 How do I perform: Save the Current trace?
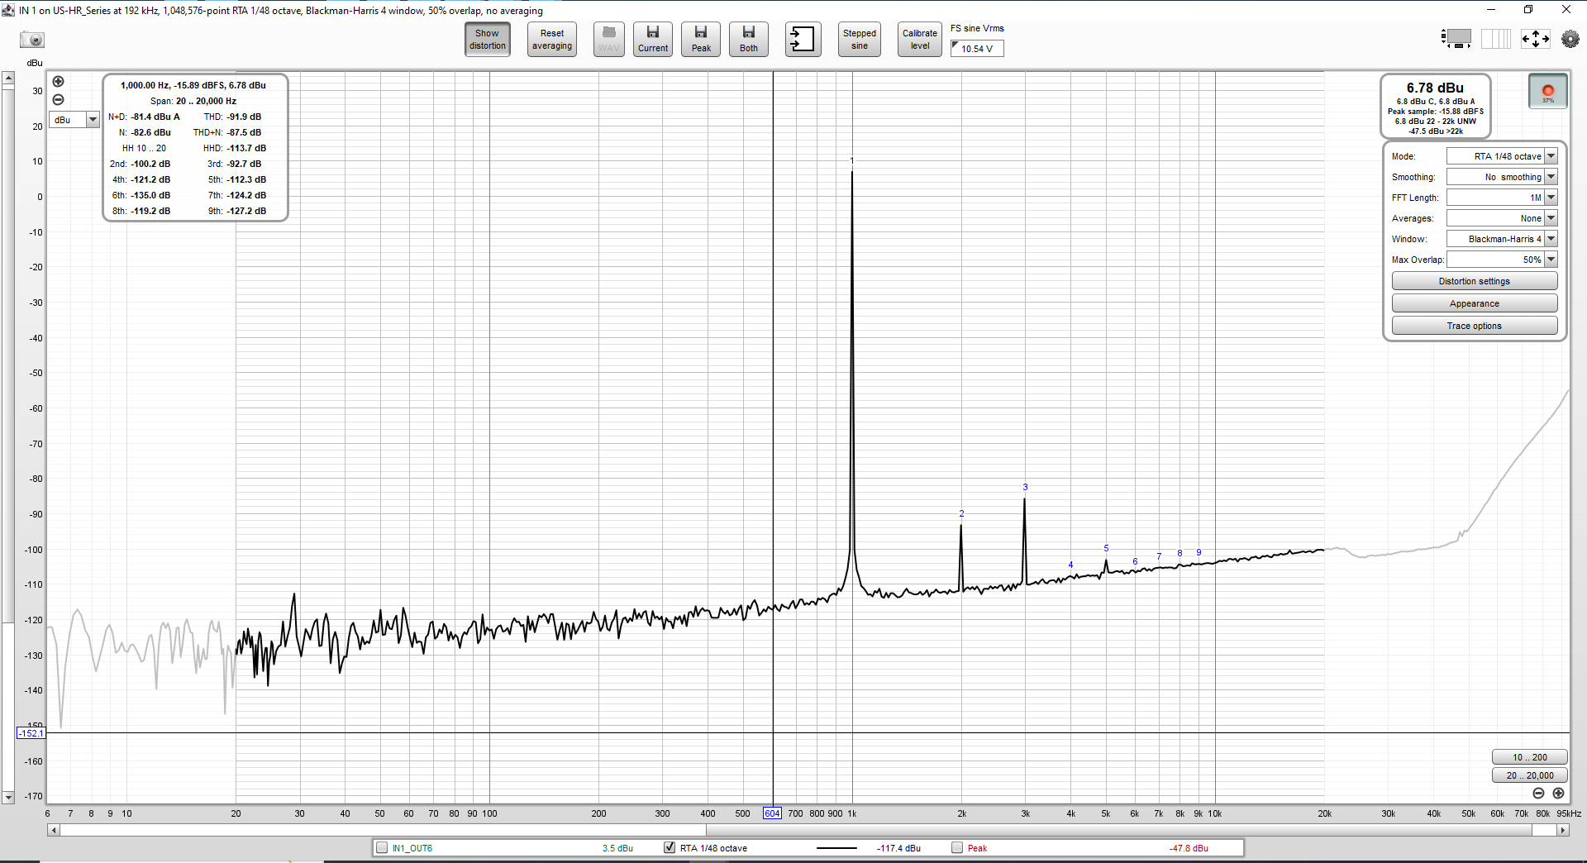click(653, 40)
